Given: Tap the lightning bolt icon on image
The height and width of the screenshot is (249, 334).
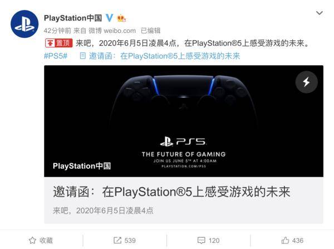Looking at the screenshot, I should tap(306, 82).
